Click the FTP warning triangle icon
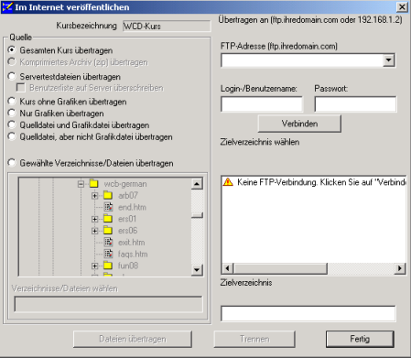Viewport: 411px width, 358px height. [228, 182]
